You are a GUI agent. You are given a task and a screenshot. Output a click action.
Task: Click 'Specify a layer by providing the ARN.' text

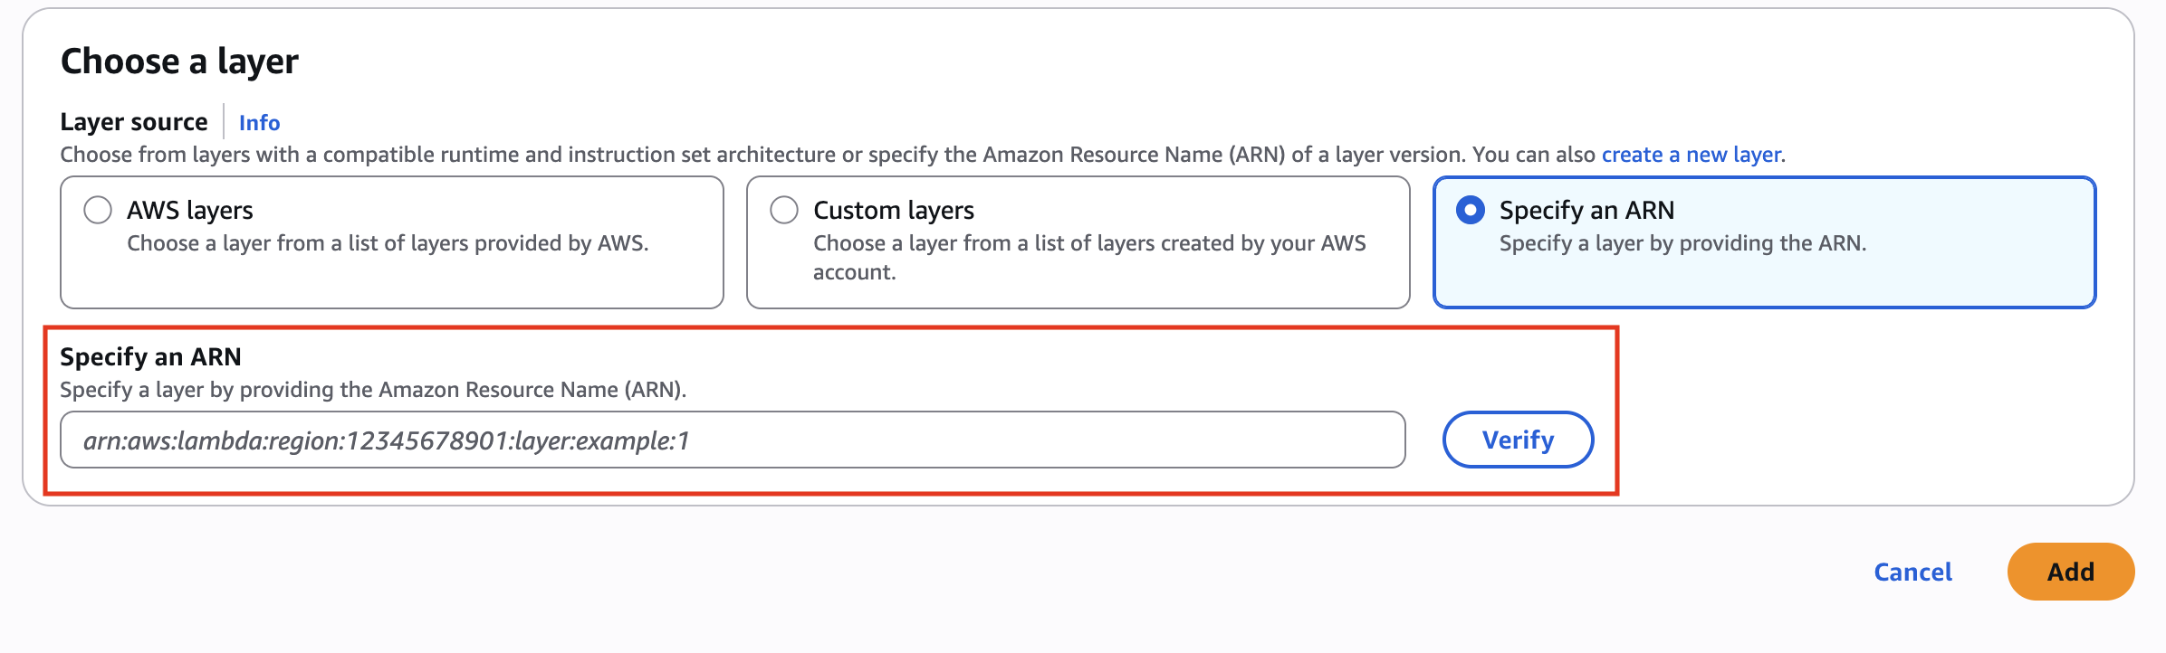click(x=1682, y=243)
